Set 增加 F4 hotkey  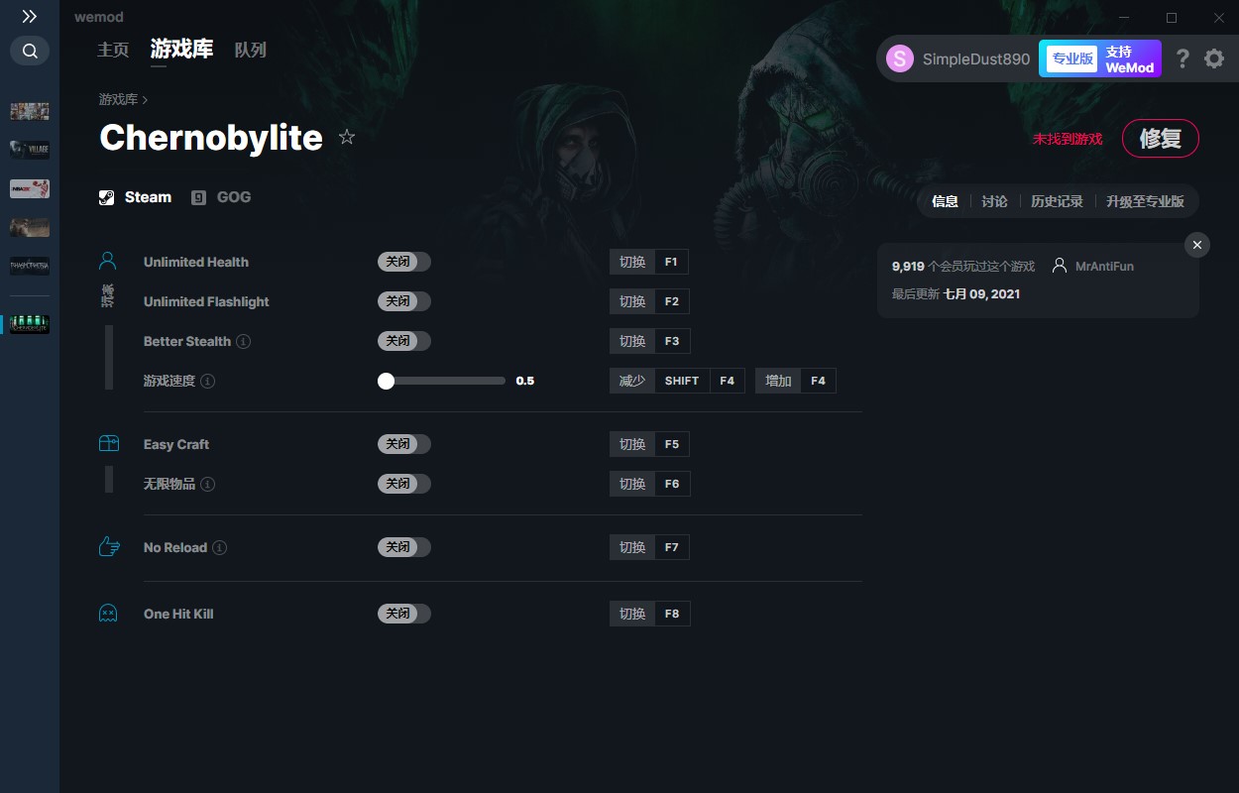coord(796,381)
